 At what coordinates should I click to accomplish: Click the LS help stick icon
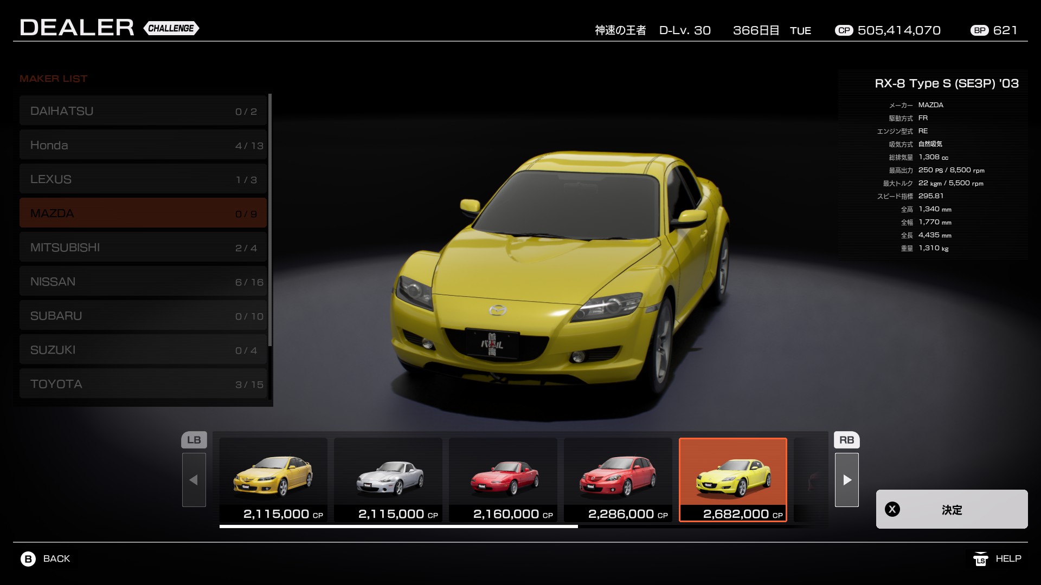(980, 558)
